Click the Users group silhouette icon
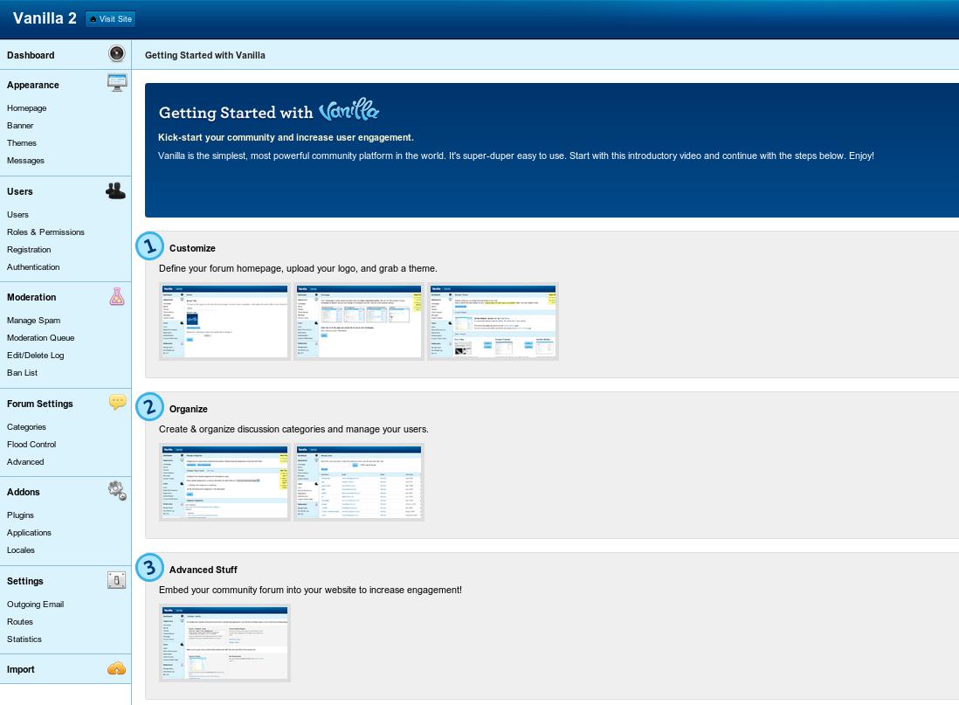 [x=116, y=190]
